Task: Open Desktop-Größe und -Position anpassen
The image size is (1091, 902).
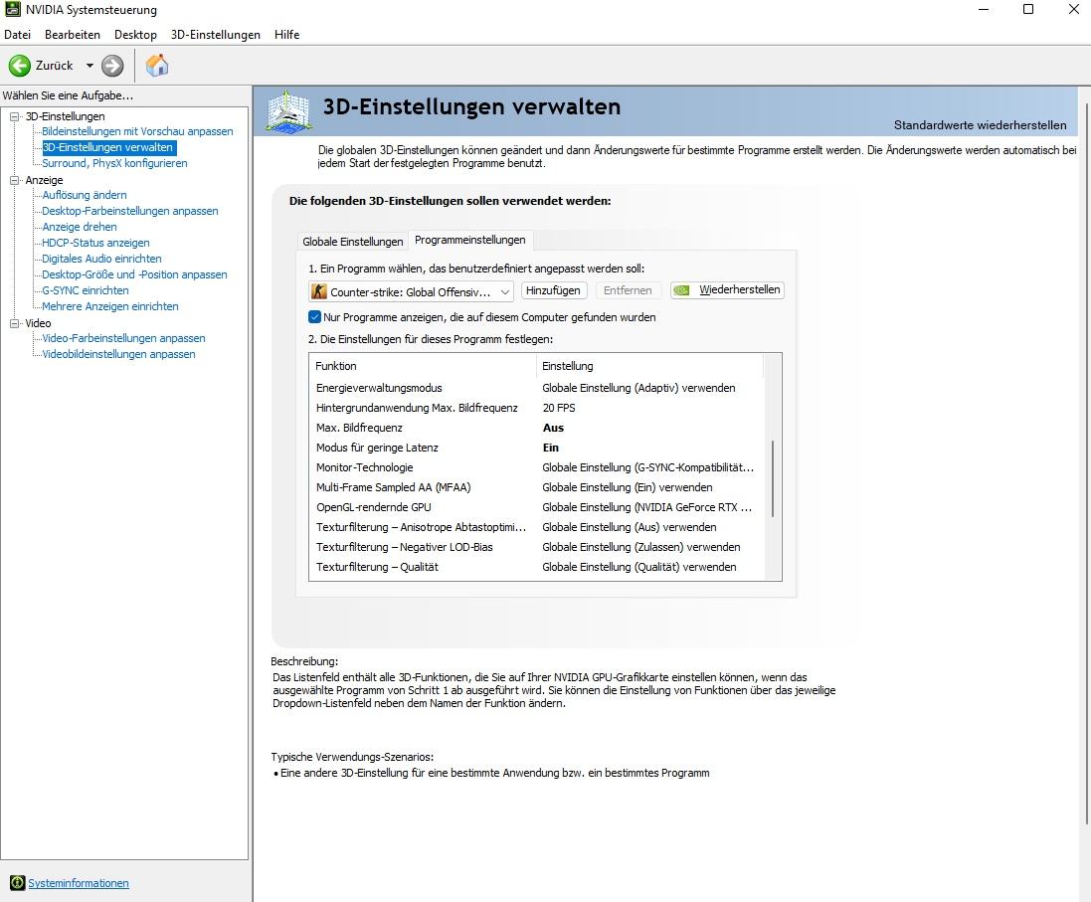Action: (134, 274)
